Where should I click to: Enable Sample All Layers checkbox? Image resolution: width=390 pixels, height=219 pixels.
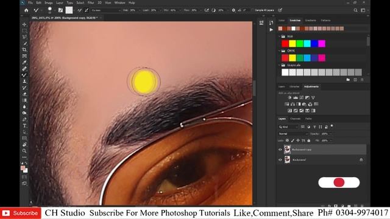[252, 10]
